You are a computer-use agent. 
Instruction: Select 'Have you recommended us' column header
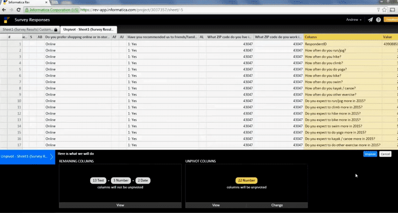(x=162, y=37)
